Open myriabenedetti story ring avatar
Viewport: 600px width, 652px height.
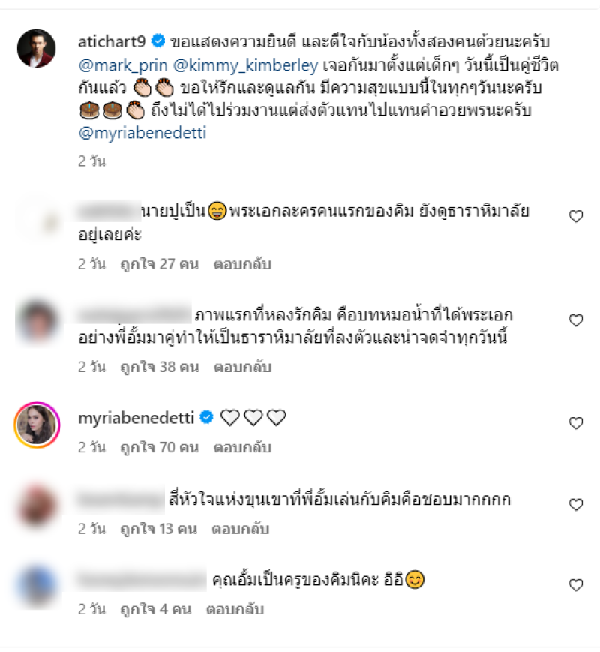coord(37,425)
